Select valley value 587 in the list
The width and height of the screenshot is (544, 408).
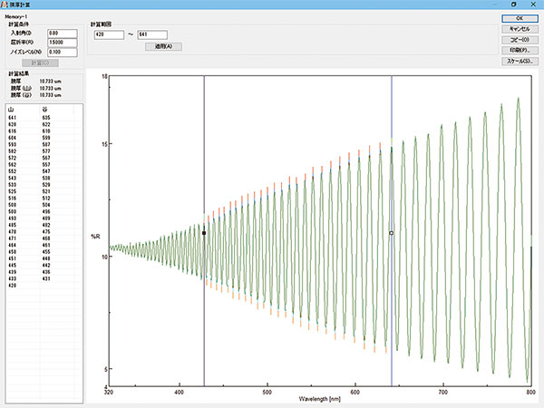click(46, 145)
